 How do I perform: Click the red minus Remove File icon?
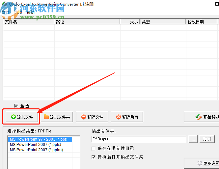pos(84,117)
